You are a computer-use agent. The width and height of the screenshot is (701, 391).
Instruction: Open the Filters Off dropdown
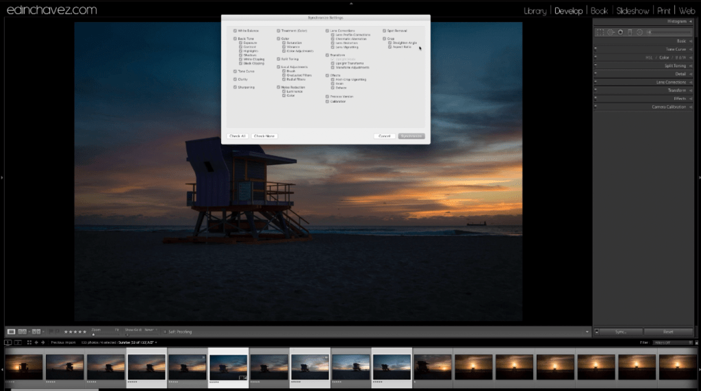(x=672, y=342)
